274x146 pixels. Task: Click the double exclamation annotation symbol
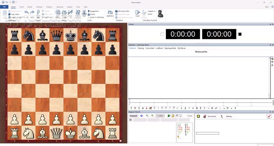pyautogui.click(x=154, y=108)
